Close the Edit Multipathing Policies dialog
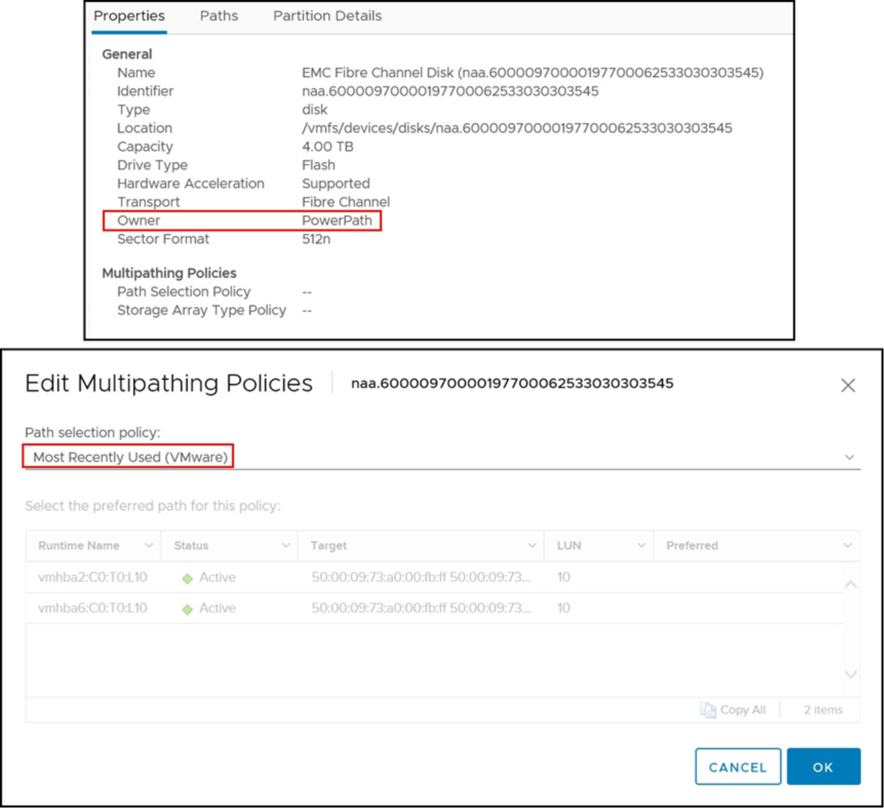The image size is (884, 808). [848, 385]
